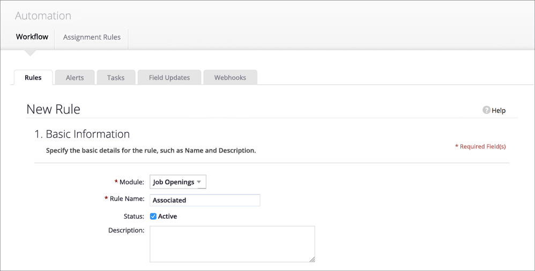Image resolution: width=535 pixels, height=271 pixels.
Task: Select the Rules tab
Action: tap(33, 78)
